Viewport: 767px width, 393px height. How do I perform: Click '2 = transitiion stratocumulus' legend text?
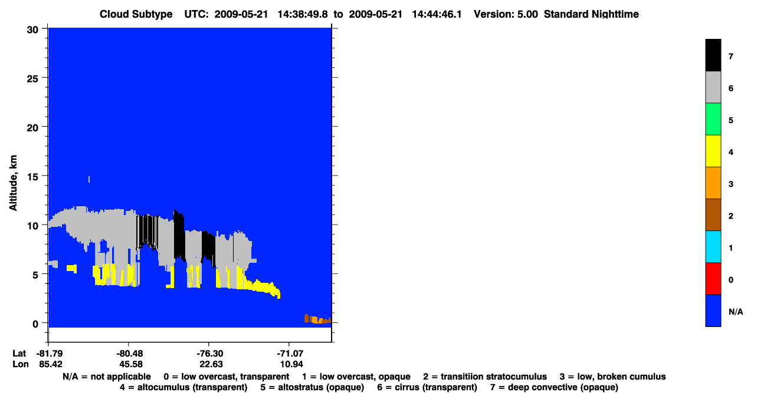(x=485, y=377)
